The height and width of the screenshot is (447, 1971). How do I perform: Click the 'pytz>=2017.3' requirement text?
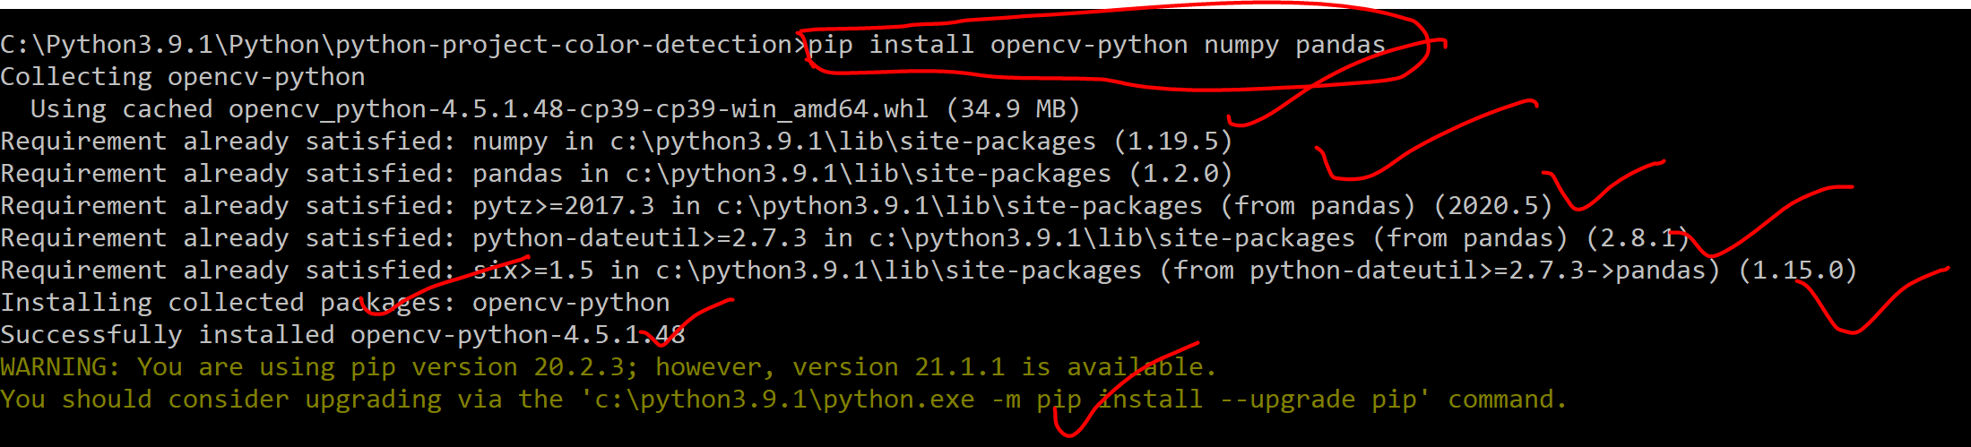[x=564, y=206]
